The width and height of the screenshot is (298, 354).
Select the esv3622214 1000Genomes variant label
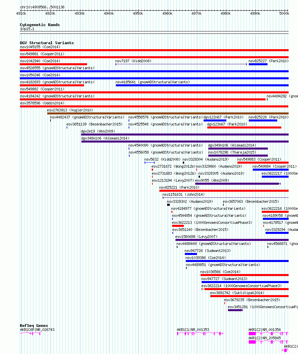pyautogui.click(x=241, y=286)
